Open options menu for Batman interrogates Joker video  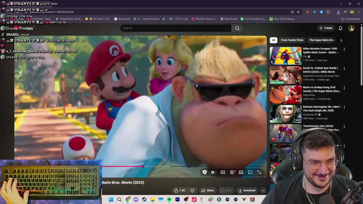click(x=344, y=107)
